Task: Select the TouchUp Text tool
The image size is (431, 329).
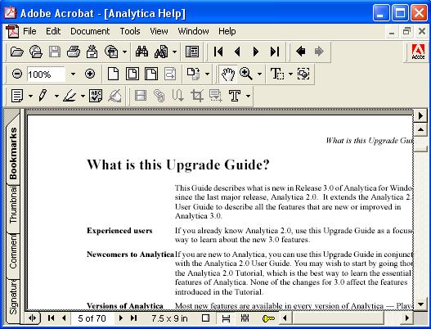Action: (235, 96)
